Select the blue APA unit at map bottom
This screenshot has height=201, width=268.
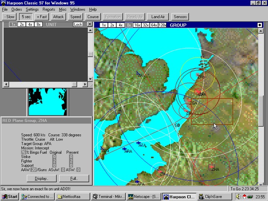[137, 182]
